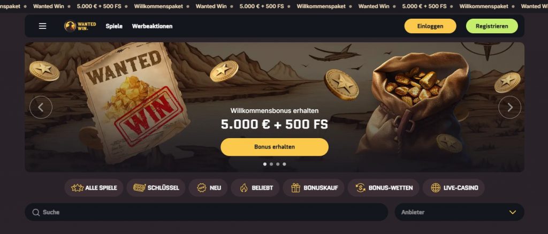Go to previous banner slide
Image resolution: width=548 pixels, height=234 pixels.
(x=41, y=108)
